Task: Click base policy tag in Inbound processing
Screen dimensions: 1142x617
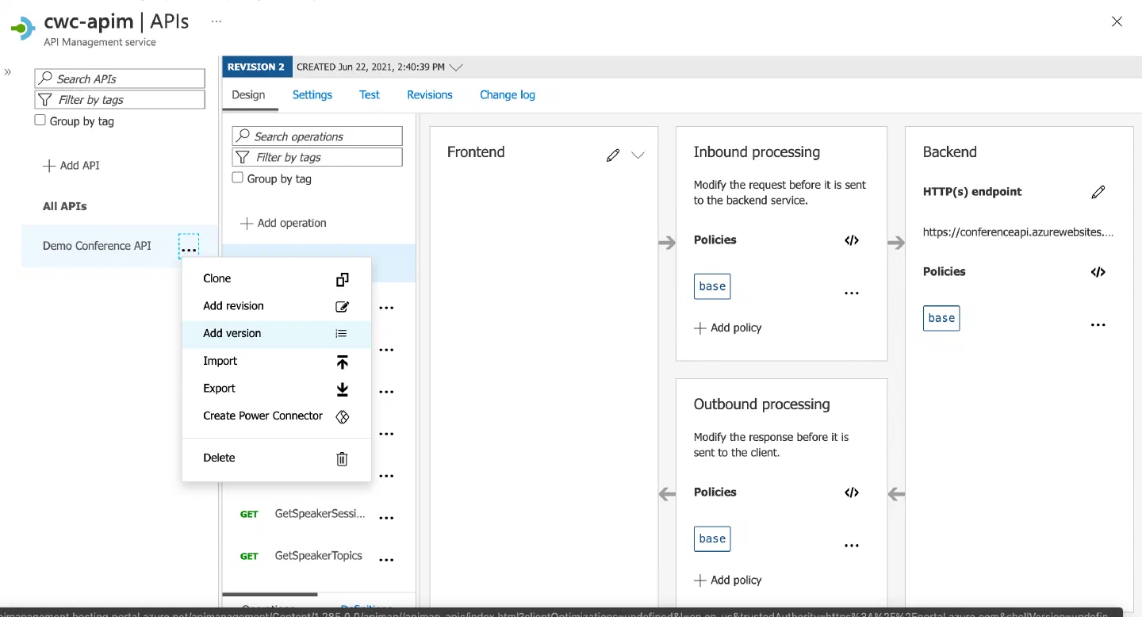Action: click(x=712, y=286)
